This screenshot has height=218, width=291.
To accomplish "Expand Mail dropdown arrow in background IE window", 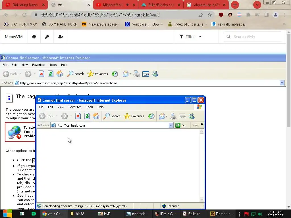I will 130,74.
